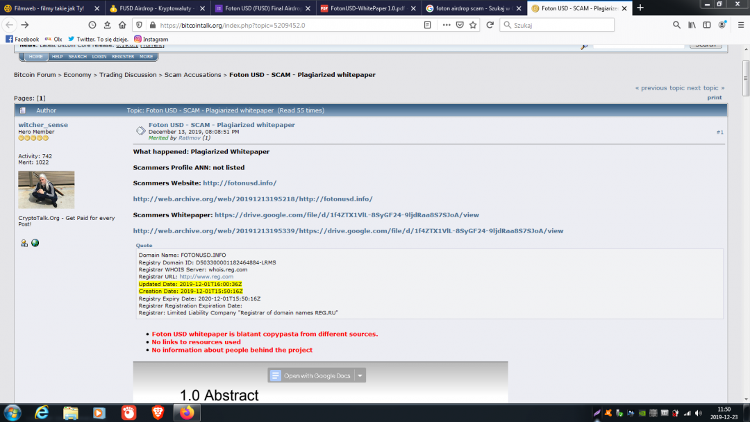Image resolution: width=750 pixels, height=422 pixels.
Task: Click the reload page icon
Action: [x=490, y=24]
